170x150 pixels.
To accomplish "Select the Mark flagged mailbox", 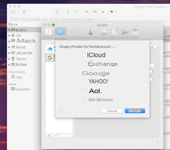I will pos(24,41).
